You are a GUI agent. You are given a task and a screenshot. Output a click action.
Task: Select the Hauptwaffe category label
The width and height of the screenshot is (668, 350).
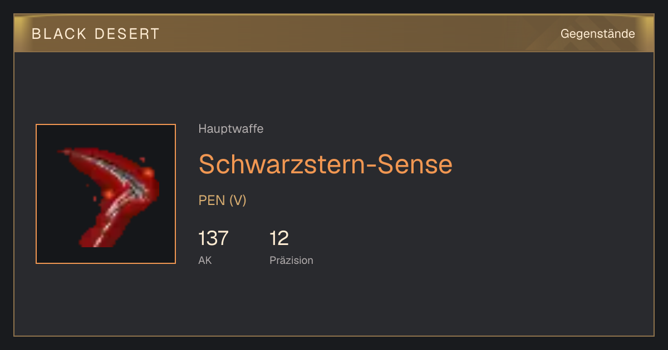click(x=231, y=129)
